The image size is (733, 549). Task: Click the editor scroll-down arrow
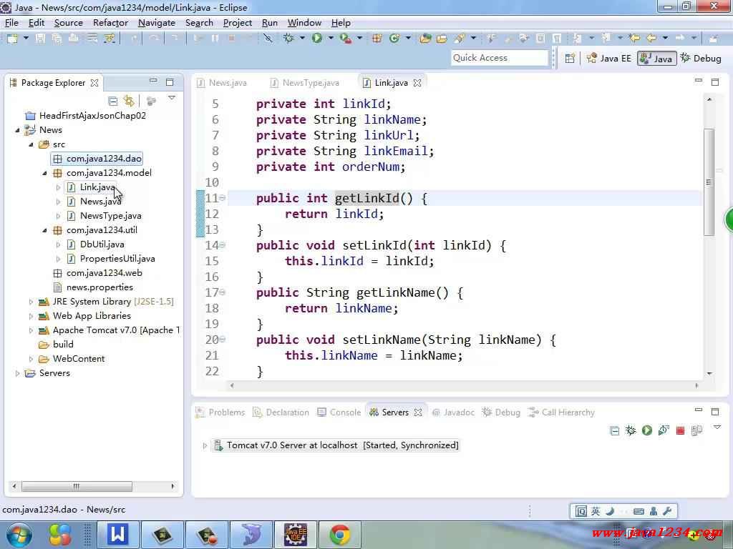click(x=709, y=373)
